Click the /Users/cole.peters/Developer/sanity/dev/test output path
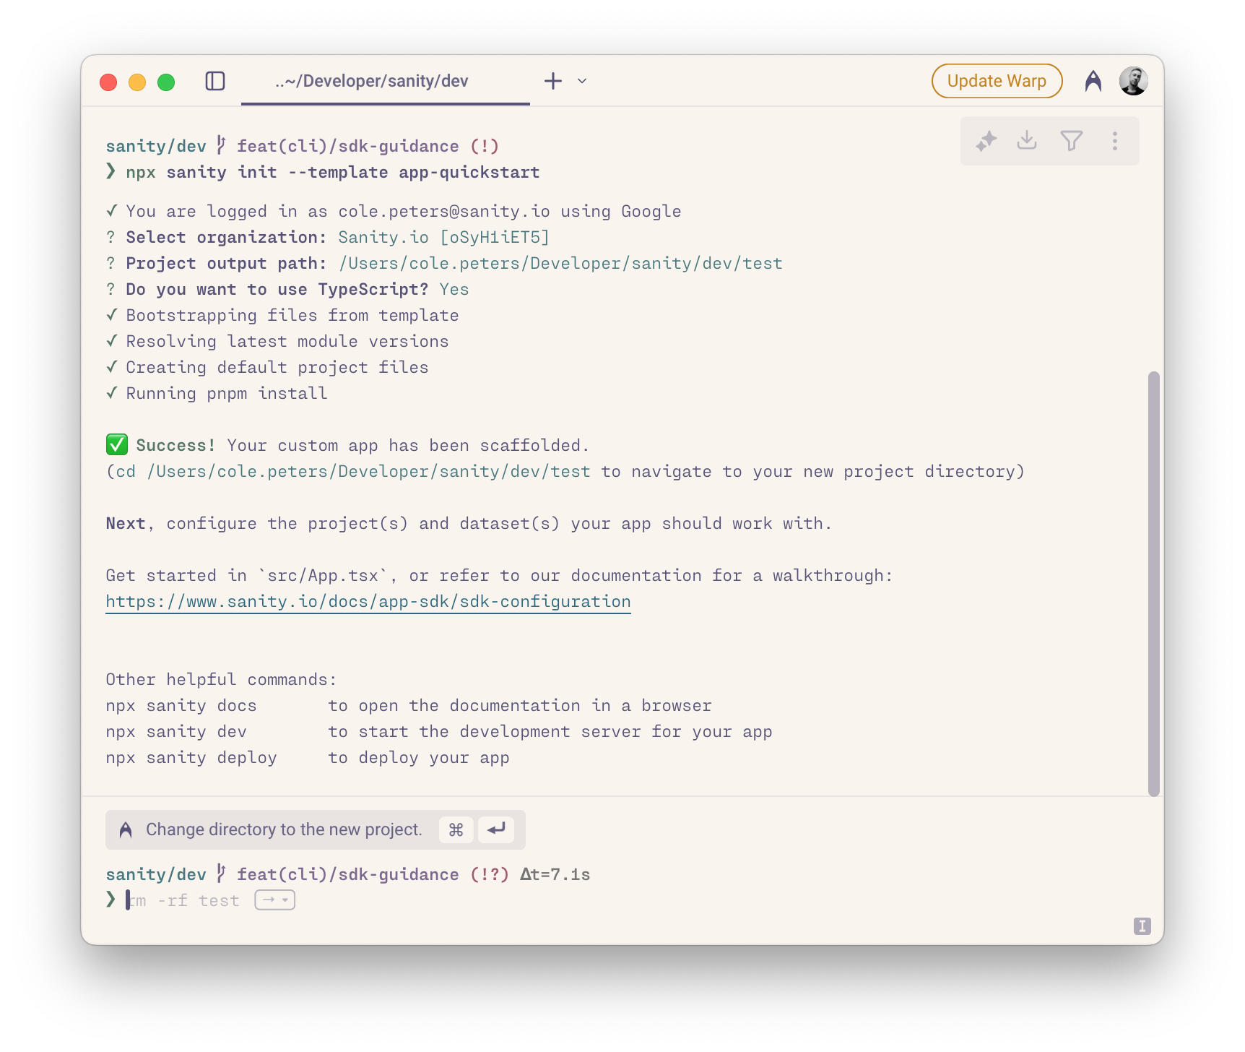The width and height of the screenshot is (1245, 1052). [x=560, y=264]
